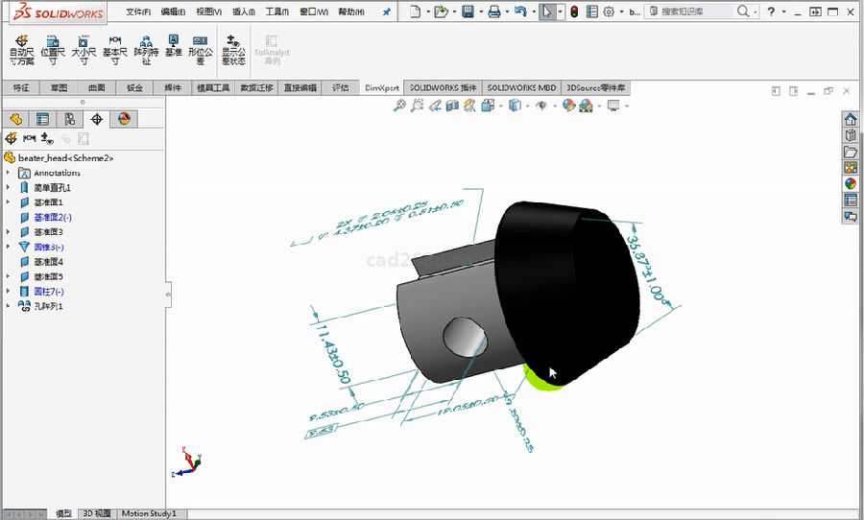864x520 pixels.
Task: Switch to the 钣金 (Sheet Metal) tab
Action: click(133, 87)
